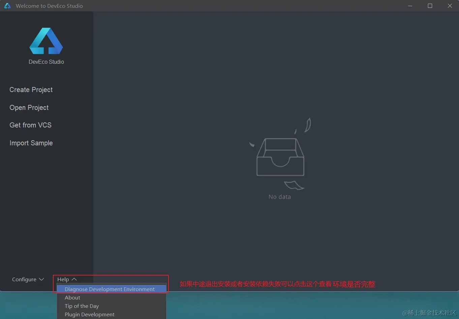Image resolution: width=459 pixels, height=319 pixels.
Task: Maximize the DevEco Studio window
Action: coord(430,6)
